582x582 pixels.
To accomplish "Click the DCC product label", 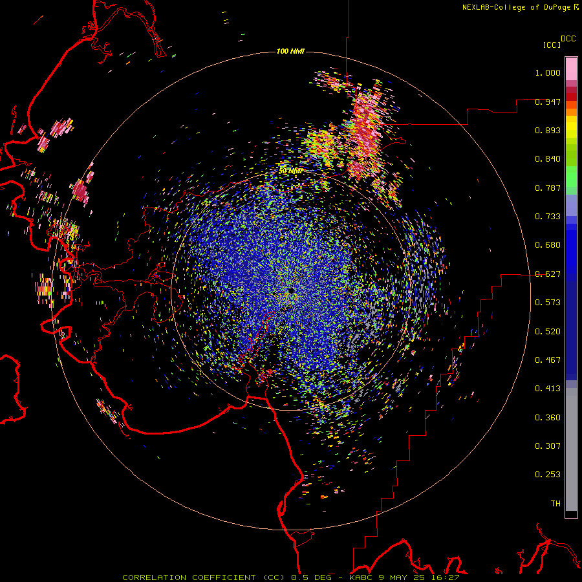I will [x=568, y=39].
